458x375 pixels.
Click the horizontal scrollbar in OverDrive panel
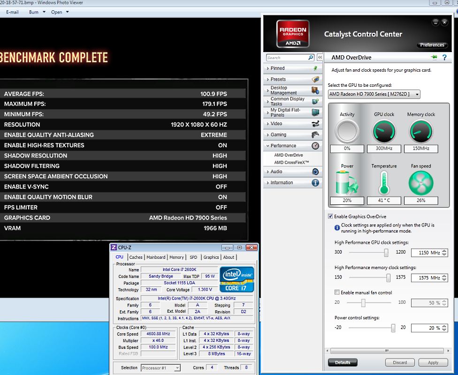[387, 351]
